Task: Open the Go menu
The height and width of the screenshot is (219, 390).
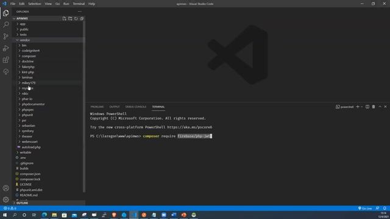Action: click(x=57, y=4)
